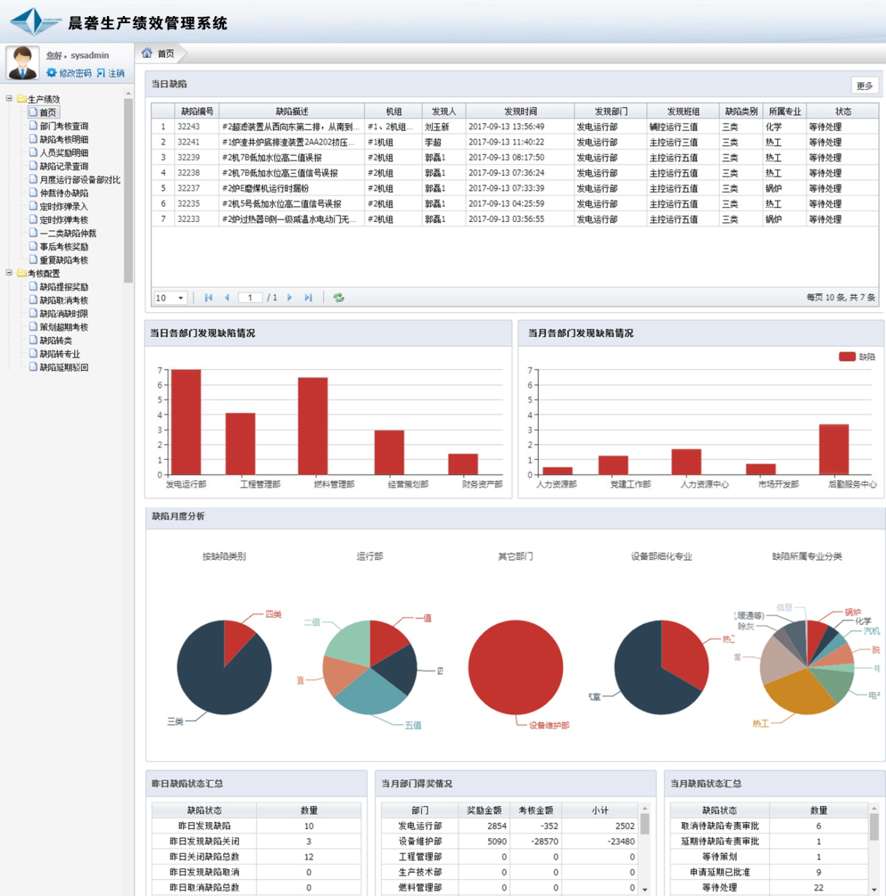Jump to the last table page
886x896 pixels.
[x=308, y=297]
